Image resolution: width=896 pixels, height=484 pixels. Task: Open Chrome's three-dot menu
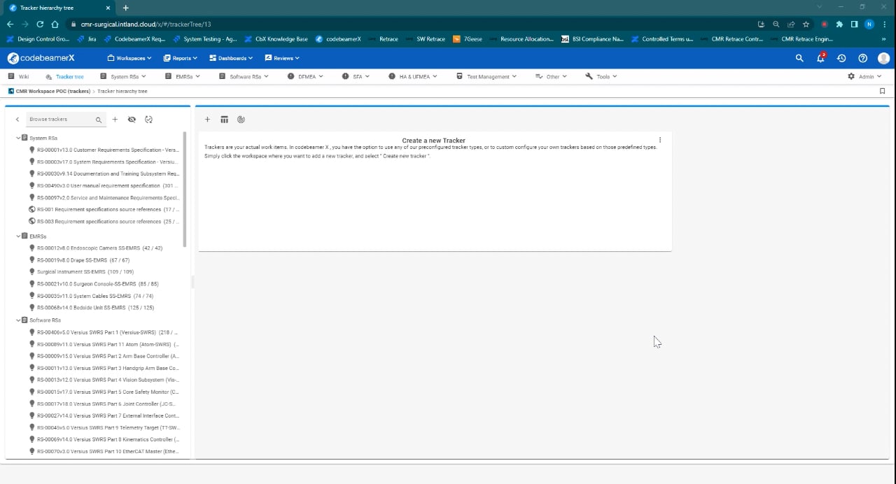pyautogui.click(x=883, y=24)
